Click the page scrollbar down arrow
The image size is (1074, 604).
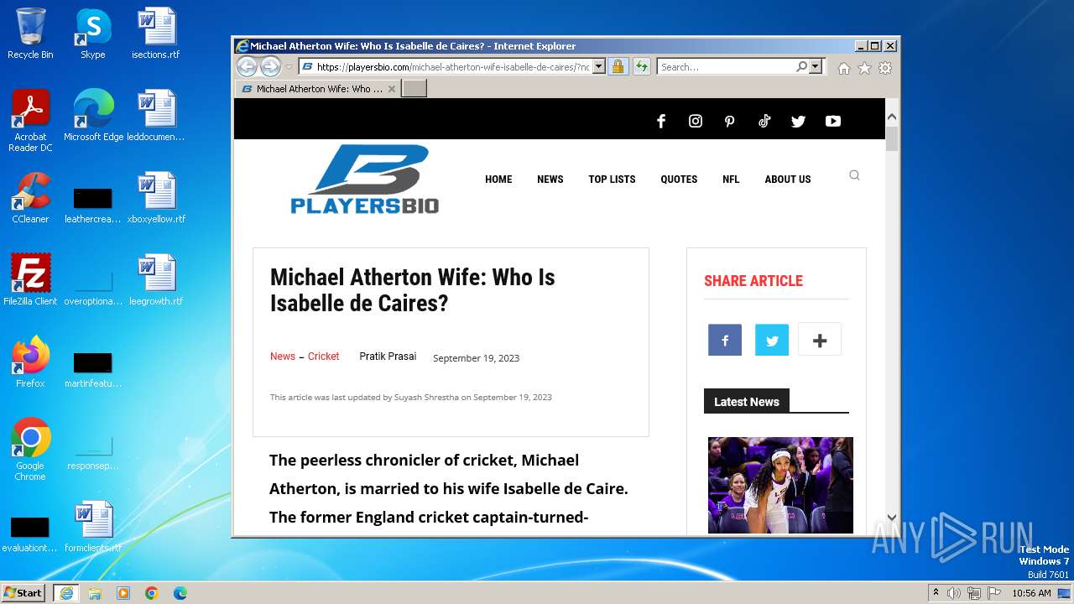[892, 518]
